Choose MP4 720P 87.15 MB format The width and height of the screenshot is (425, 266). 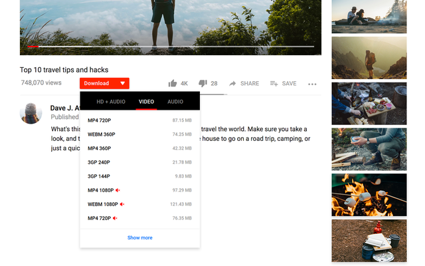click(x=140, y=120)
